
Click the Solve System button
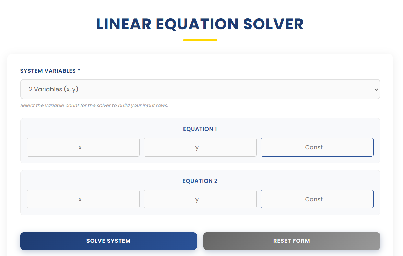(108, 241)
